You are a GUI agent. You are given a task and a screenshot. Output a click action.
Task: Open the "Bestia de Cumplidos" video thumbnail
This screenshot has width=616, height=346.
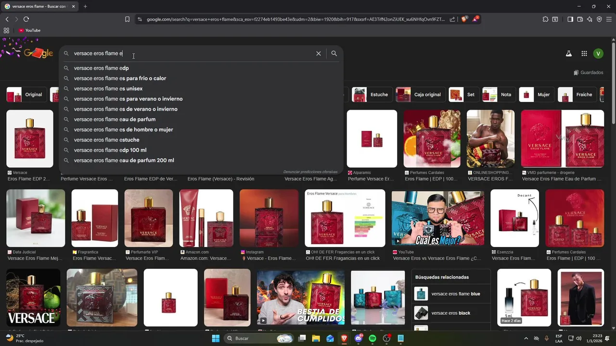[x=301, y=297]
